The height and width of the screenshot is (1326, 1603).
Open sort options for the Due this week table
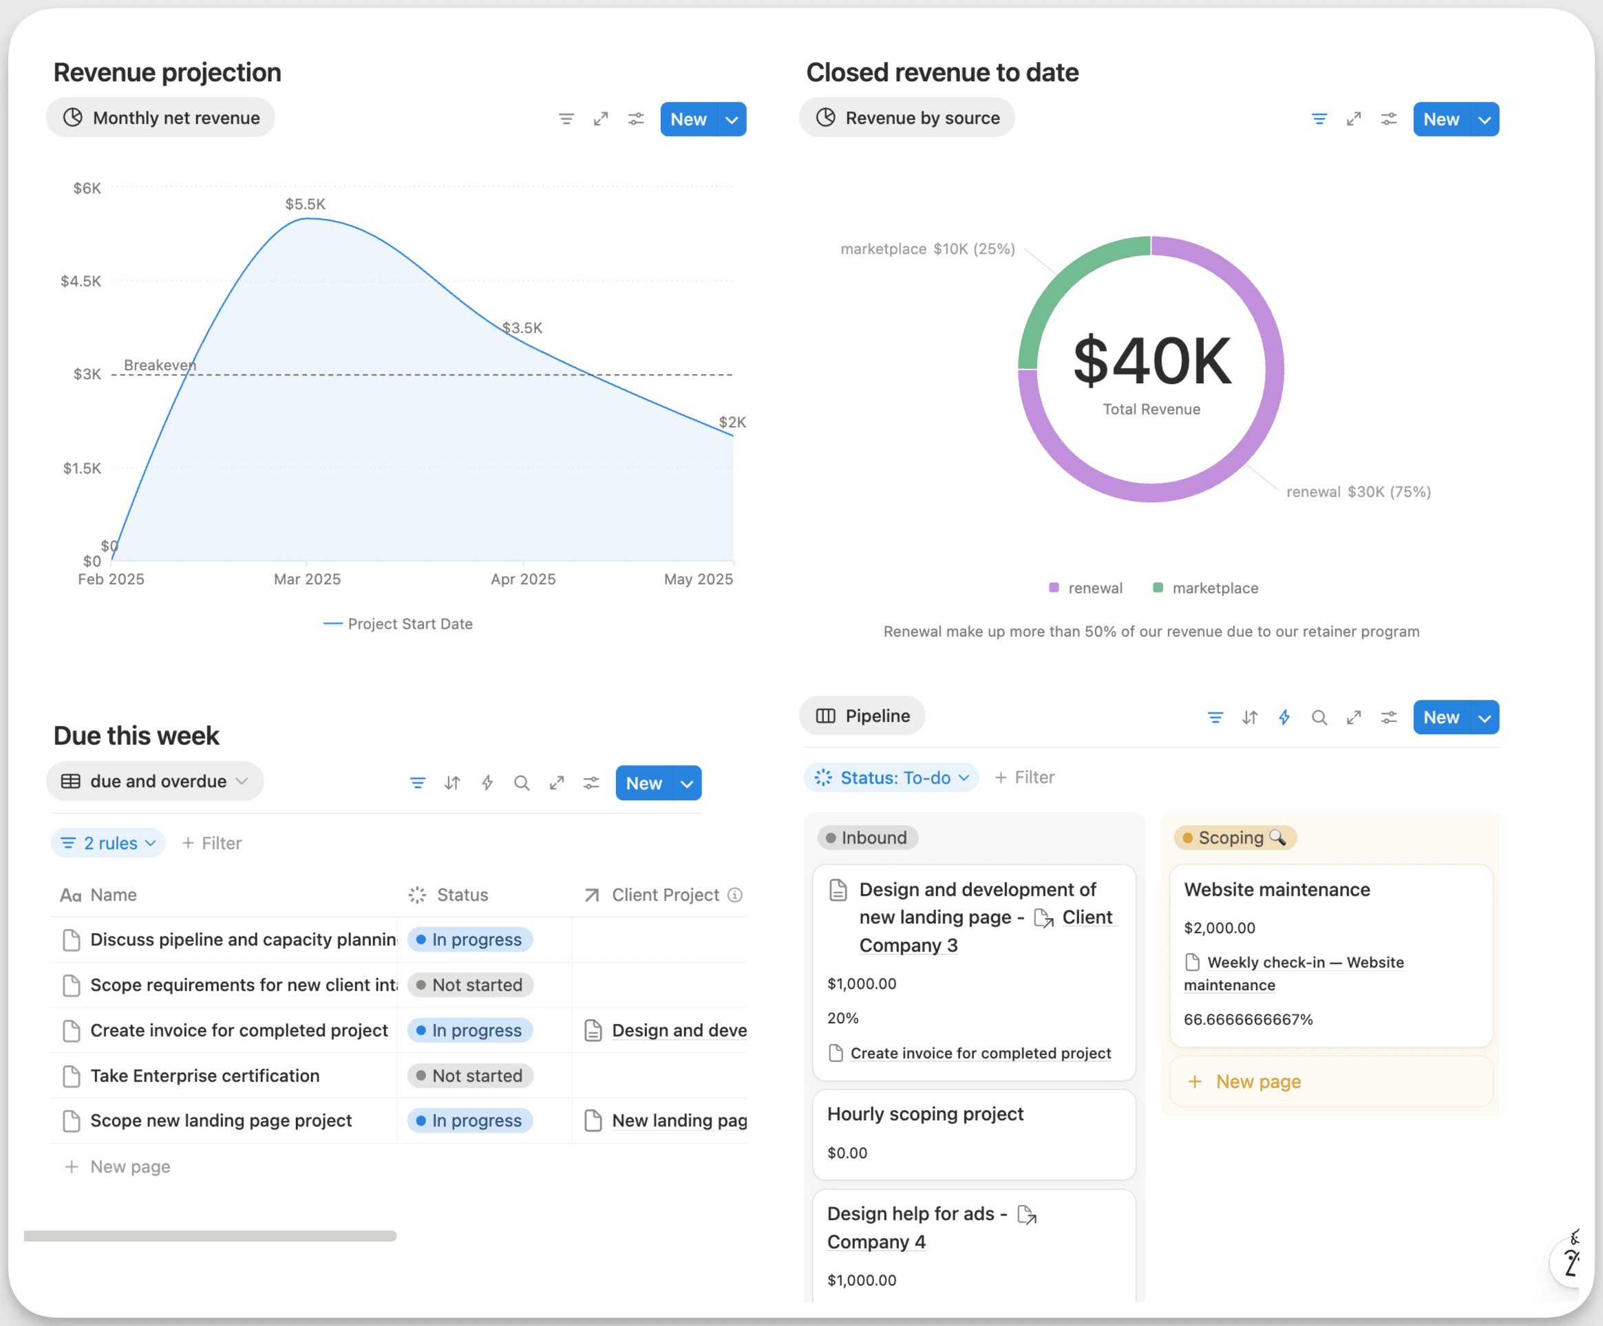click(x=452, y=783)
